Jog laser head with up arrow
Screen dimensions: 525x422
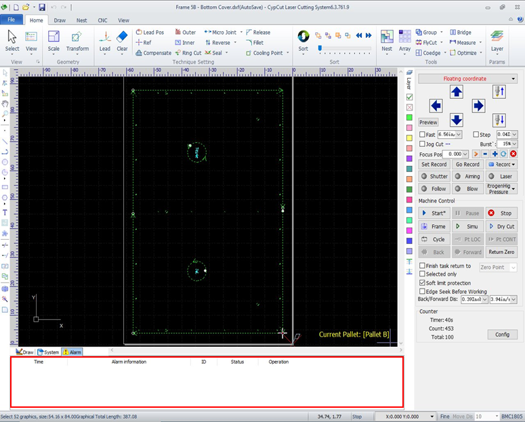(457, 91)
